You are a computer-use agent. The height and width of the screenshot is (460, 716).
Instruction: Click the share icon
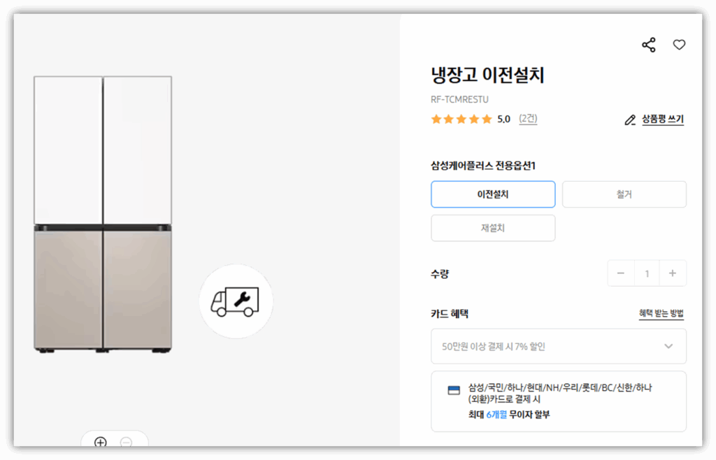(x=648, y=45)
